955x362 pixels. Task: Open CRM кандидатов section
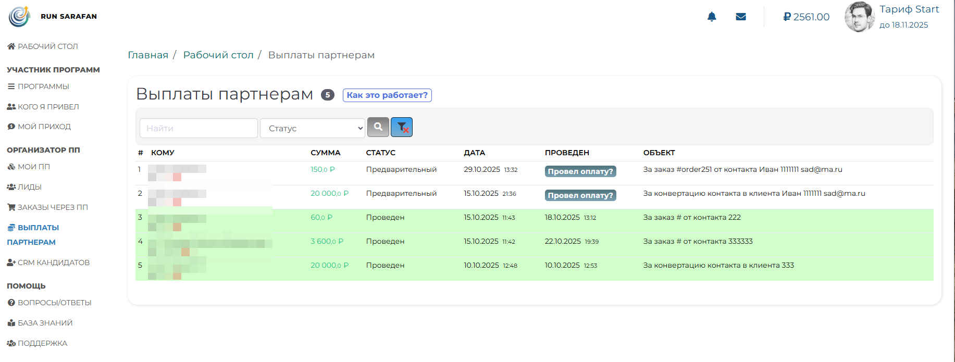[53, 263]
